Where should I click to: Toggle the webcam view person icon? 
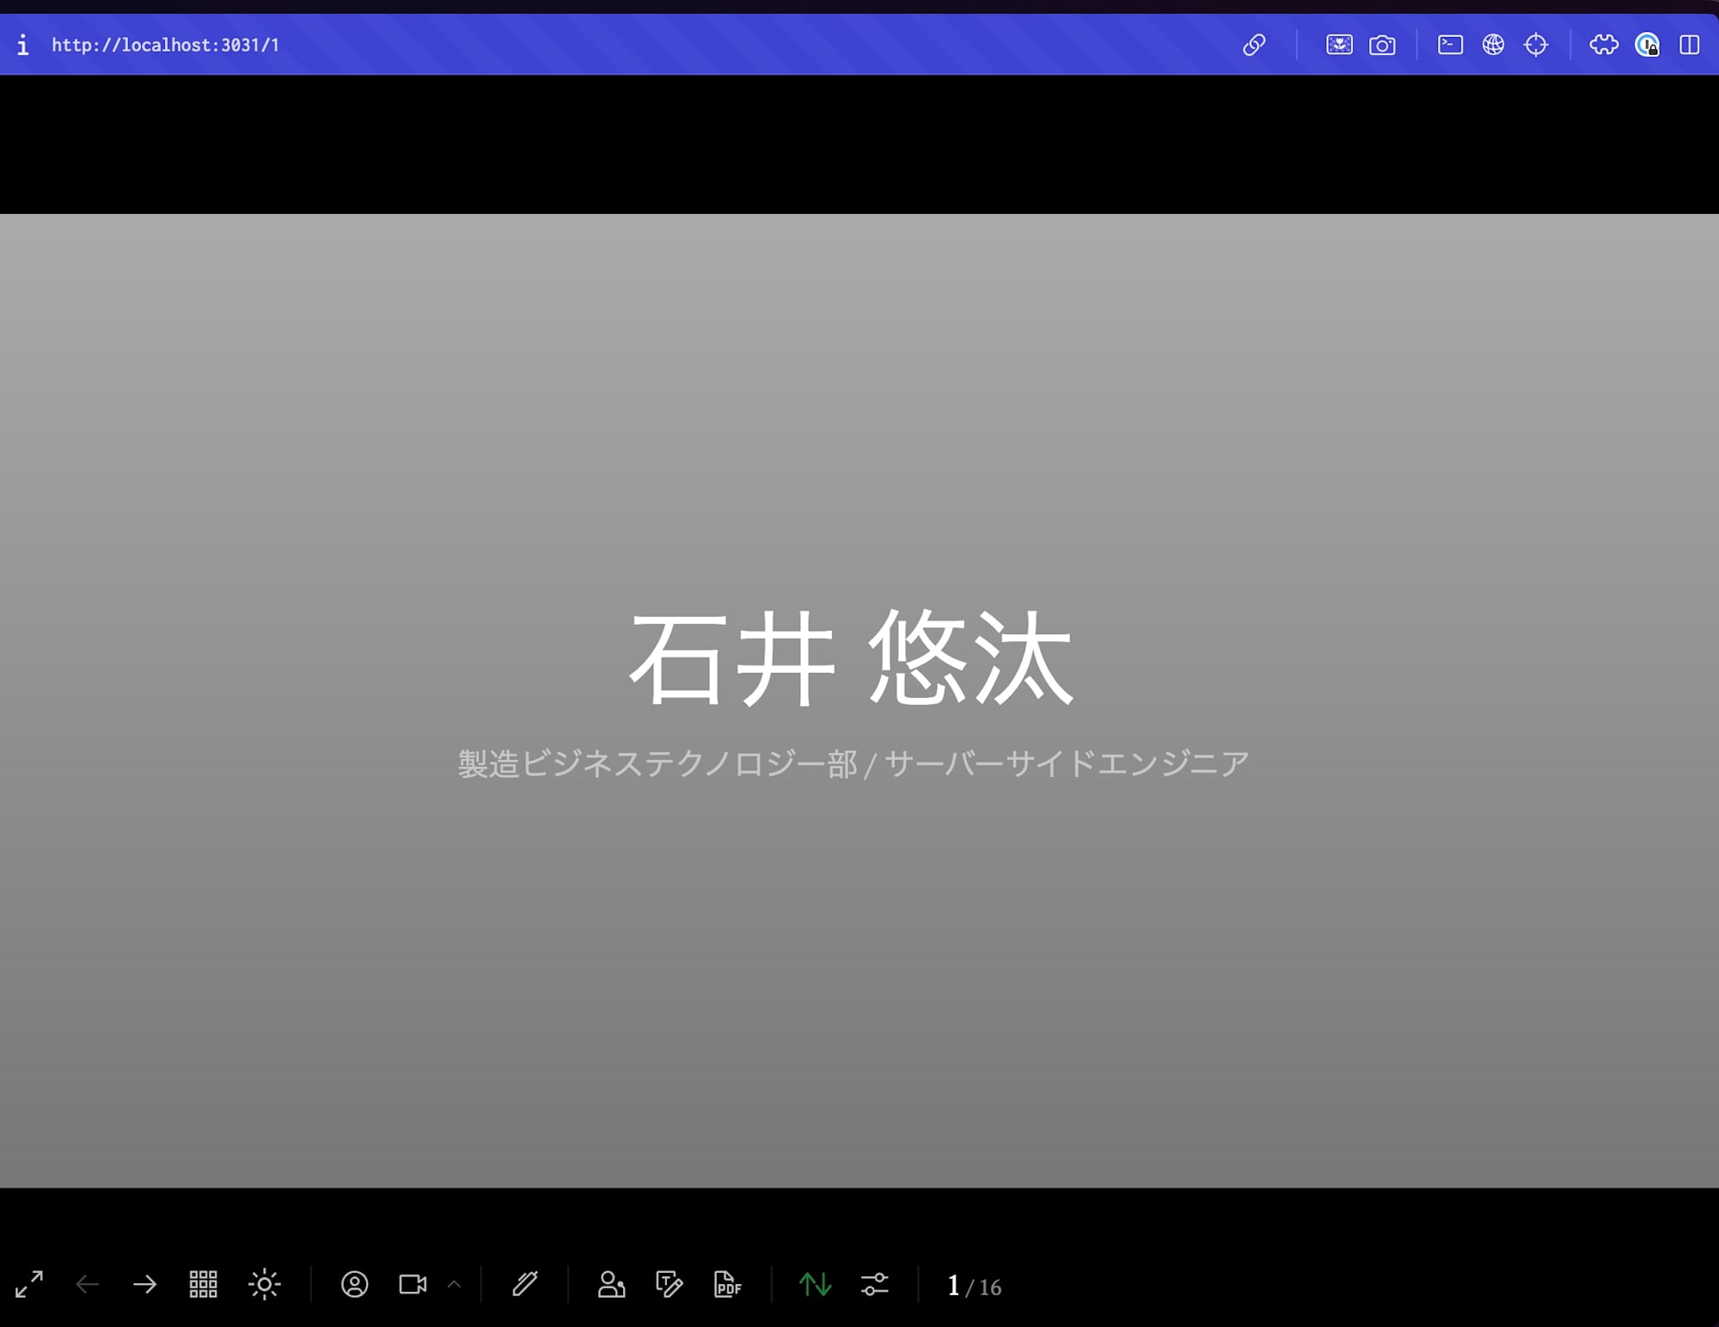[x=354, y=1285]
